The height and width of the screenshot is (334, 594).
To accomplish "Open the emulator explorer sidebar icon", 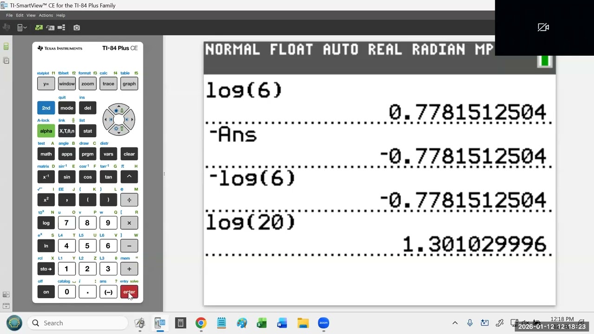I will (6, 61).
